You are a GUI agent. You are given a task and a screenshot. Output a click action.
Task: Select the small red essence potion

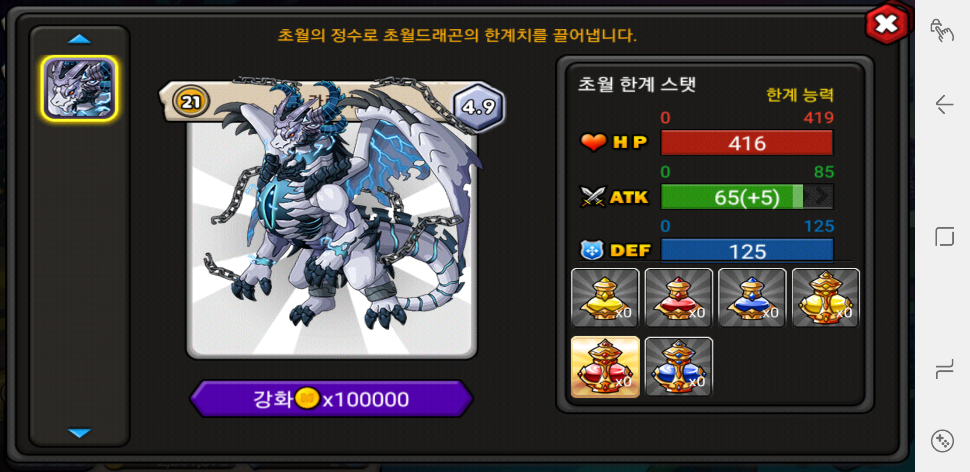tap(679, 298)
